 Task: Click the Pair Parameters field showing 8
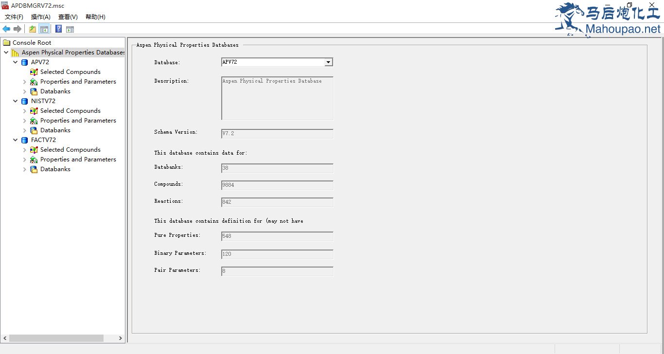point(277,271)
